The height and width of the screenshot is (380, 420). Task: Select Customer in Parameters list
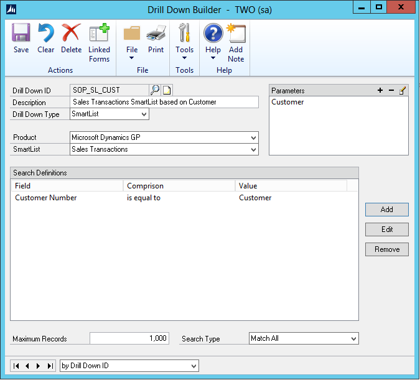point(287,102)
